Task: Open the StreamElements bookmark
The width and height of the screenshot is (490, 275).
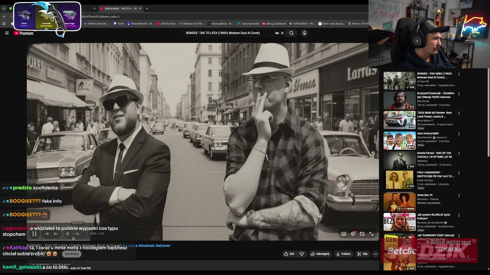Action: point(140,24)
